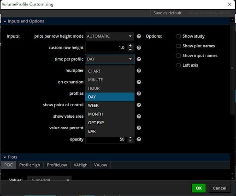The width and height of the screenshot is (236, 196).
Task: Select MONTH from the time list
Action: click(x=110, y=114)
